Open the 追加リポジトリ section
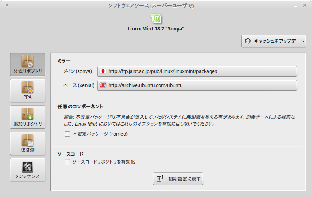The image size is (312, 197). pyautogui.click(x=27, y=117)
